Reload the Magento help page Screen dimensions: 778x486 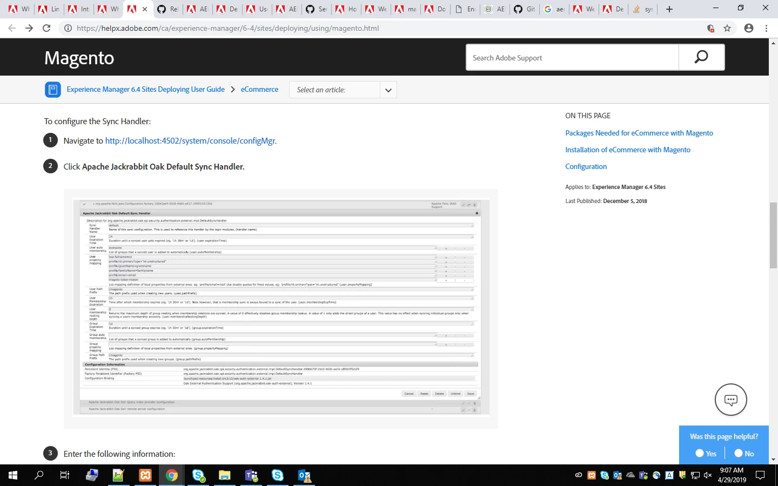coord(46,28)
